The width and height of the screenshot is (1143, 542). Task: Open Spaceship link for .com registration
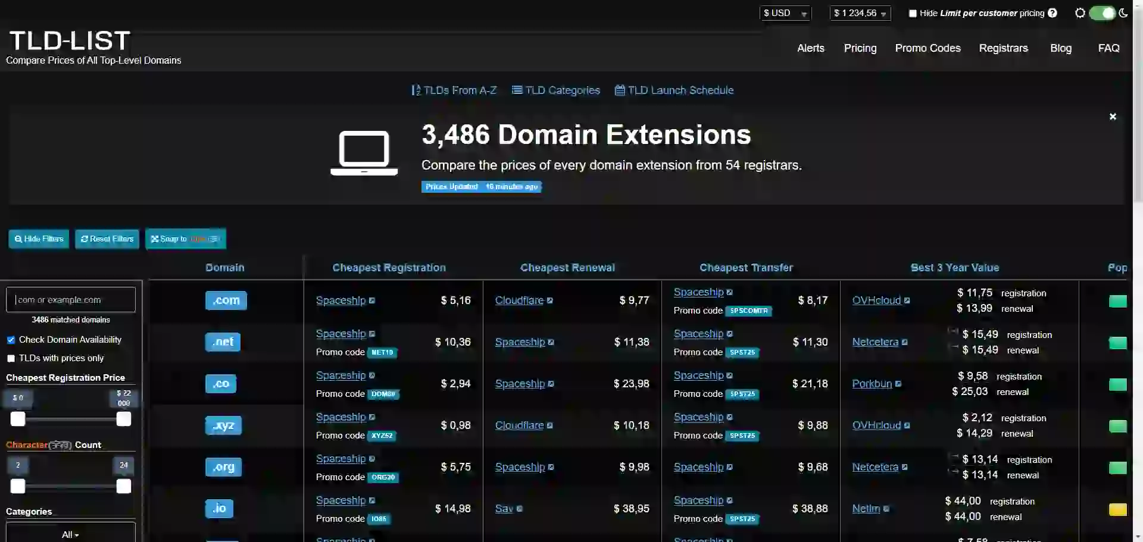pyautogui.click(x=341, y=300)
